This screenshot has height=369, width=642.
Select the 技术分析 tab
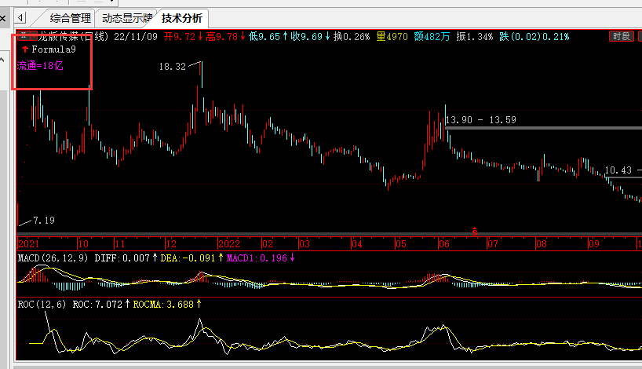point(182,18)
